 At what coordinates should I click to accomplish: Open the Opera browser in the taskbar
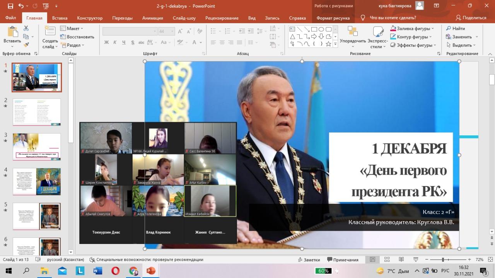pyautogui.click(x=115, y=271)
